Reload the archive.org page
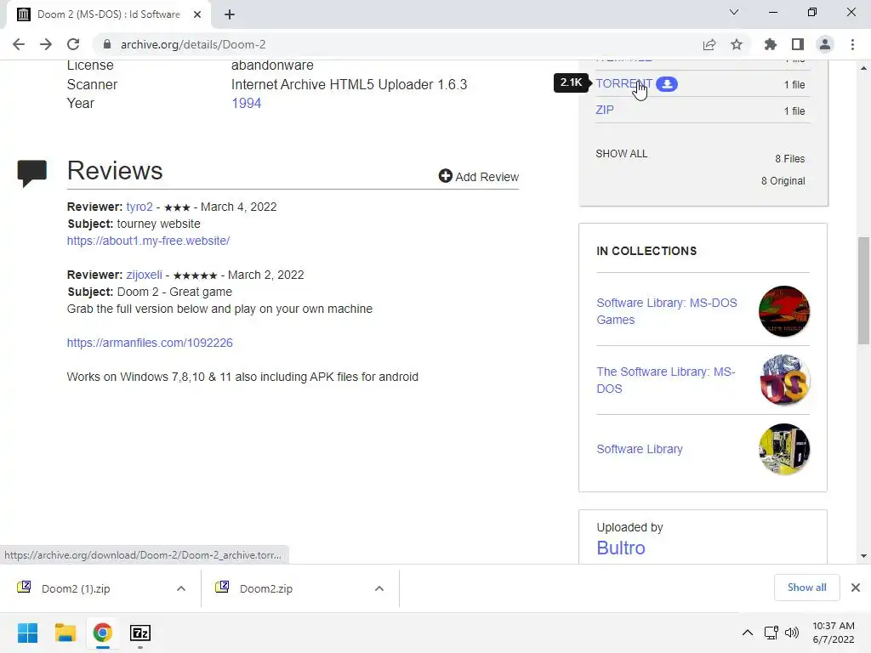 click(x=73, y=44)
